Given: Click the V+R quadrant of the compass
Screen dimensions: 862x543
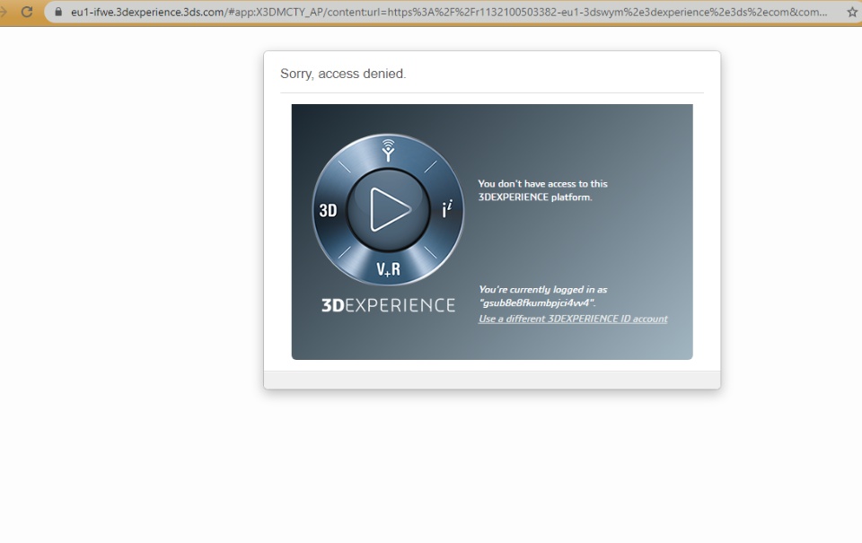Looking at the screenshot, I should pyautogui.click(x=388, y=269).
